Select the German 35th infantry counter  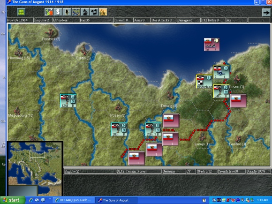point(153,129)
